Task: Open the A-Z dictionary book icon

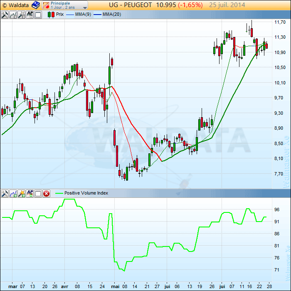Action: click(x=36, y=5)
